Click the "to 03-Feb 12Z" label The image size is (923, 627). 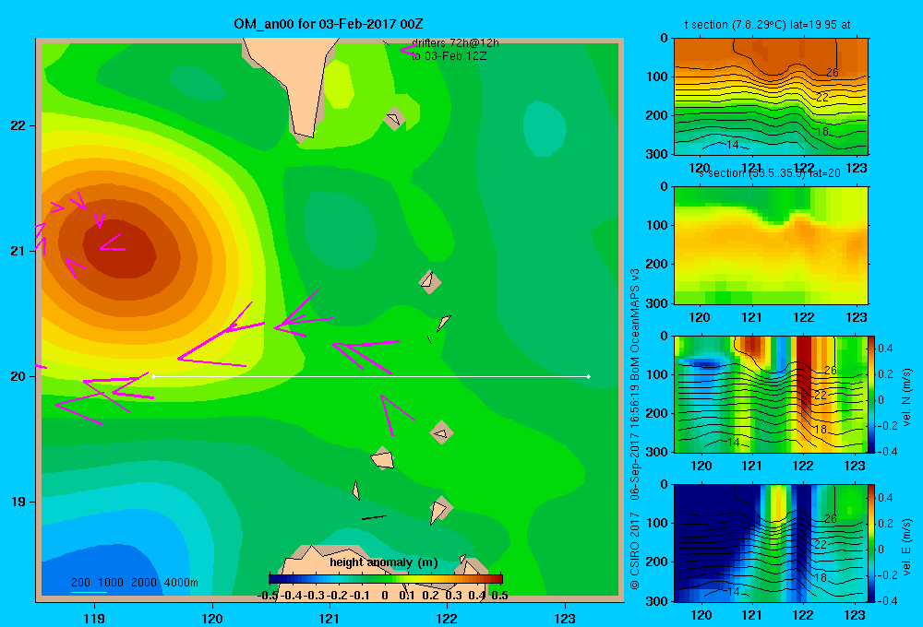pyautogui.click(x=450, y=56)
